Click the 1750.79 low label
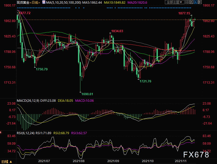The image size is (217, 164). coord(42,69)
